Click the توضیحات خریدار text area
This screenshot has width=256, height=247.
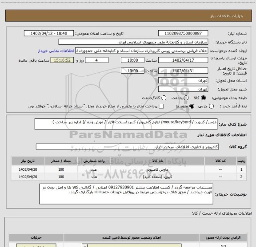pyautogui.click(x=126, y=194)
